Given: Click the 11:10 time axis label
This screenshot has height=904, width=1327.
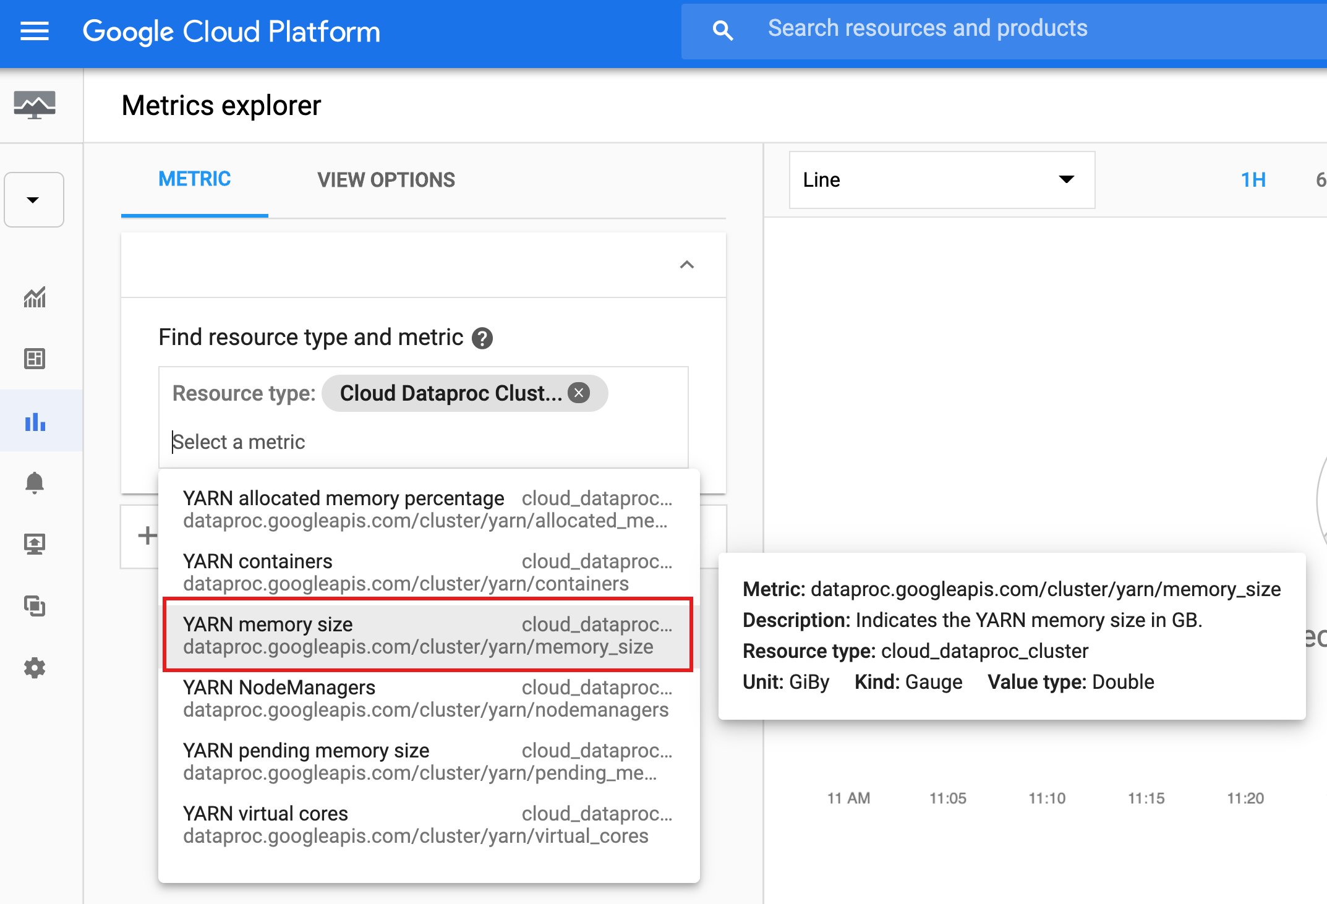Looking at the screenshot, I should [1047, 798].
